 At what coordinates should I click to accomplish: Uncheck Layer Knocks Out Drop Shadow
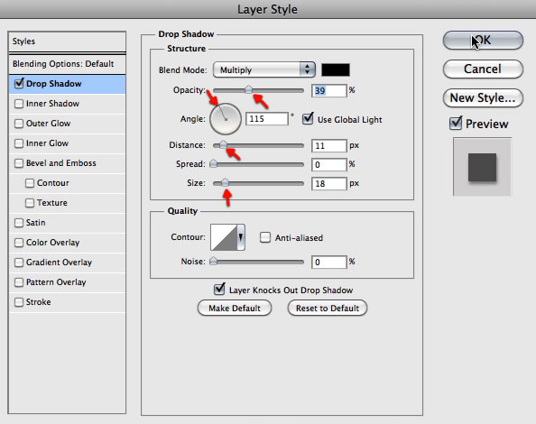pyautogui.click(x=219, y=290)
